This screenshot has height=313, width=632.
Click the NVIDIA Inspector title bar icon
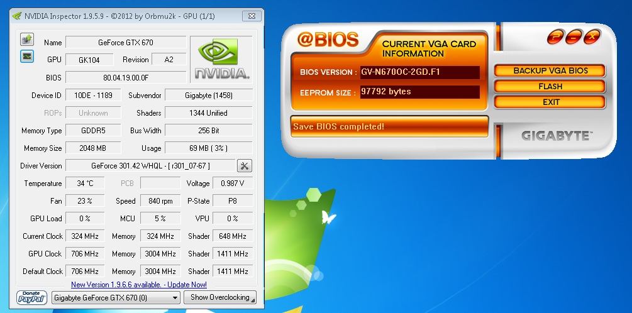[17, 16]
